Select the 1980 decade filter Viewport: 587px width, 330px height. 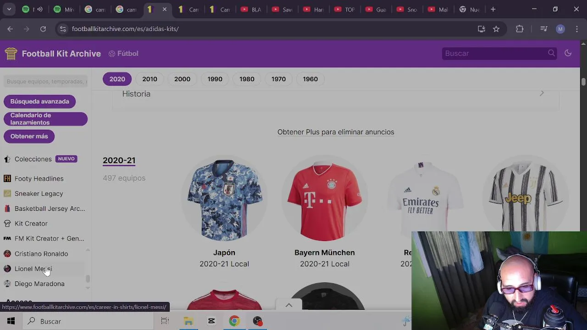(x=247, y=79)
